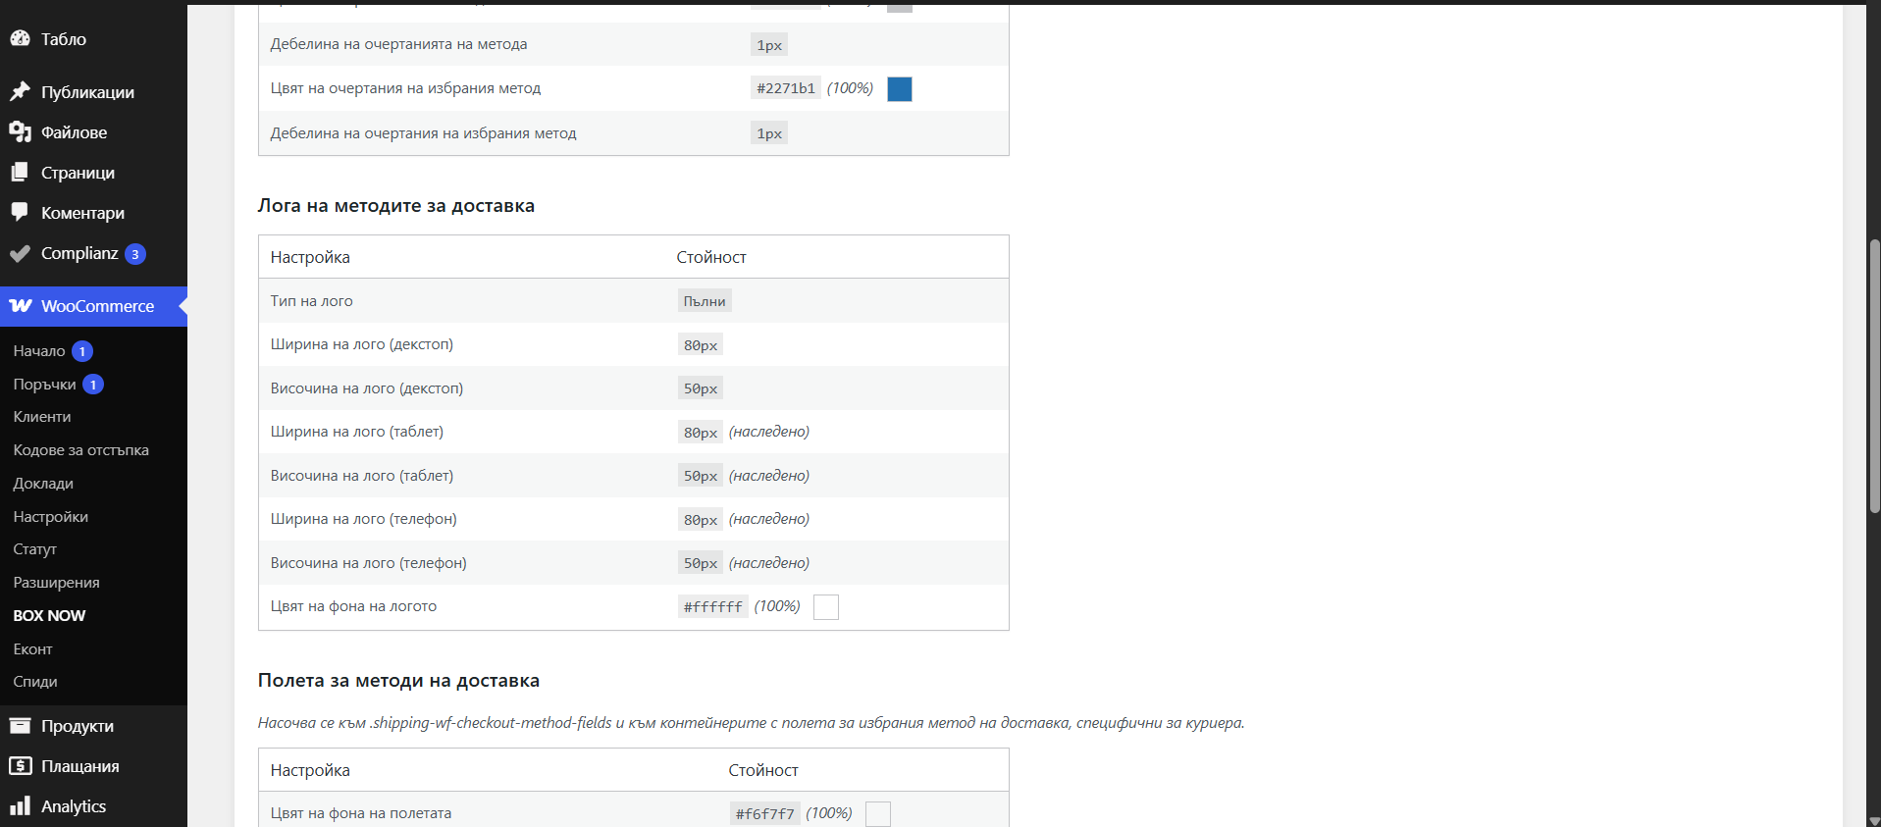Open Файлове media icon
Screen dimensions: 1881x827
pyautogui.click(x=21, y=131)
